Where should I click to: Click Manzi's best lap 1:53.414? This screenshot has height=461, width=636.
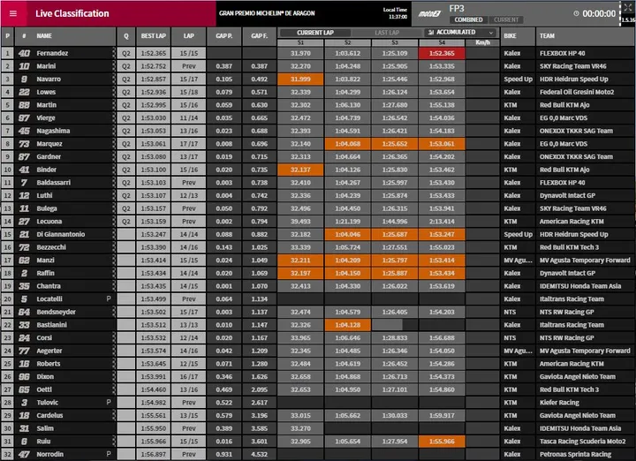pyautogui.click(x=154, y=261)
